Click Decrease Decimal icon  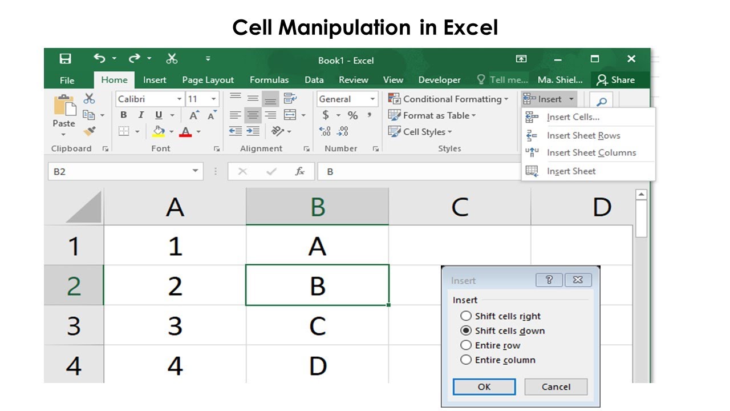click(343, 132)
